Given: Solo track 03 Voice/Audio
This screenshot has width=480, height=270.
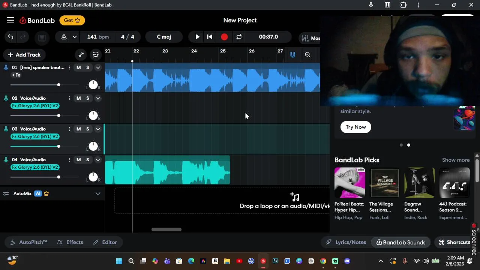Looking at the screenshot, I should coord(88,129).
